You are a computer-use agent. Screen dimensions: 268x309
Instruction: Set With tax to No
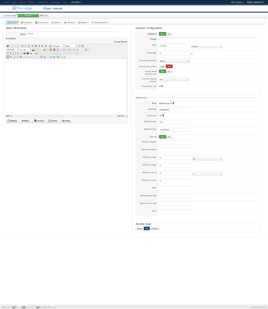pyautogui.click(x=169, y=137)
